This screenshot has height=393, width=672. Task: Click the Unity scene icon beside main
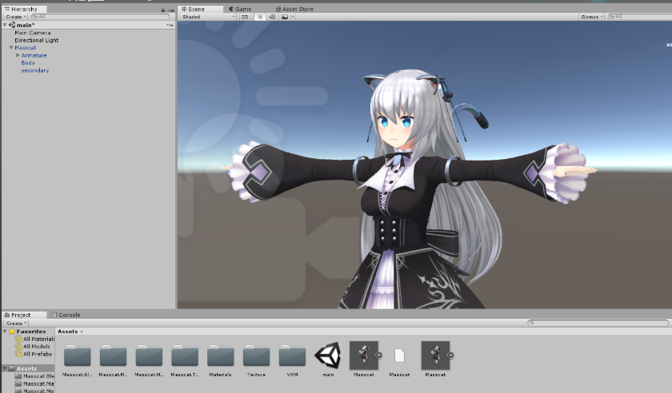(12, 25)
